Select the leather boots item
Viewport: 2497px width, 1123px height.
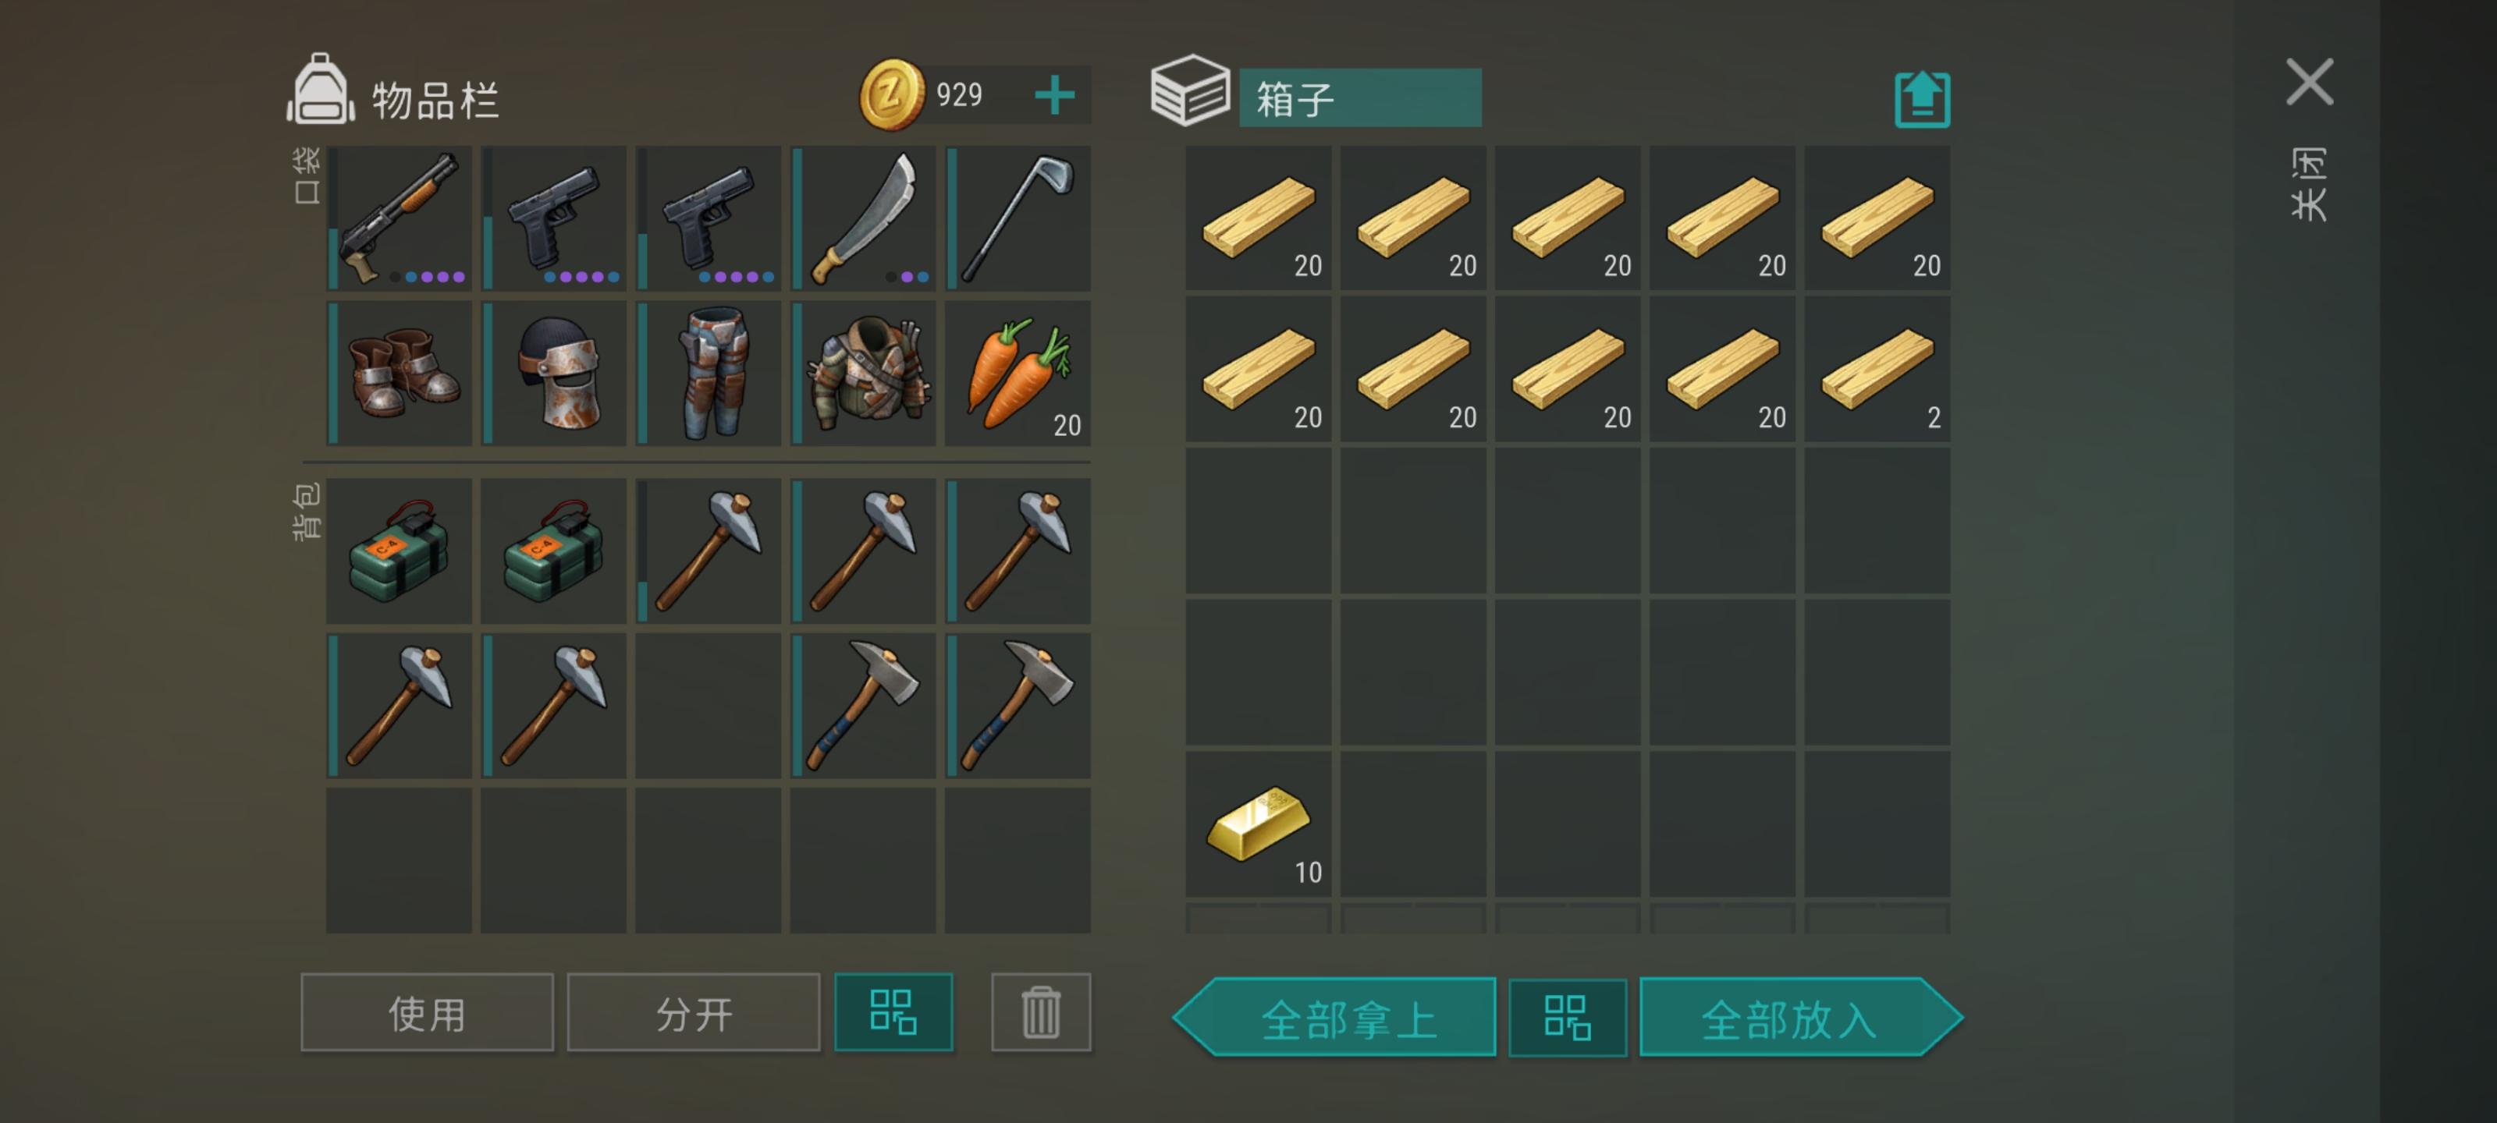pyautogui.click(x=400, y=373)
